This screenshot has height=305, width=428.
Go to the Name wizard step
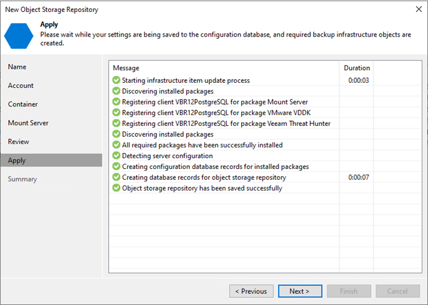point(17,67)
